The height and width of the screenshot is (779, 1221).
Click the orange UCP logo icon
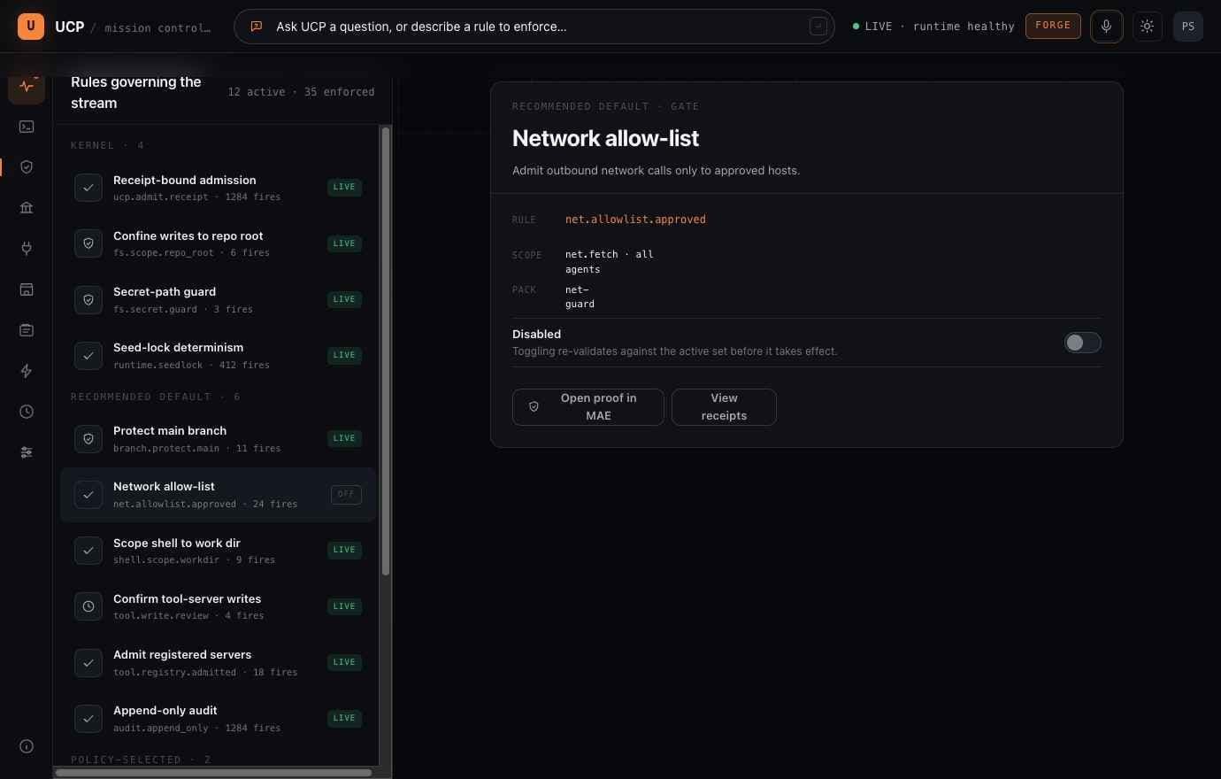31,26
